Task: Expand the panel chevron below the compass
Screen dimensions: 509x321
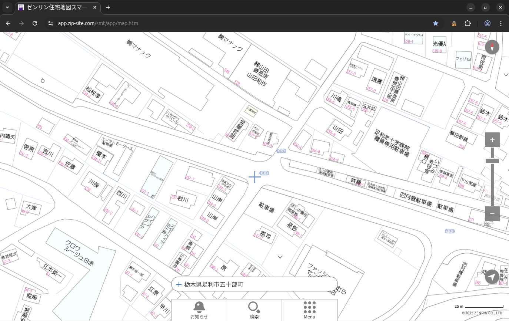Action: click(506, 75)
